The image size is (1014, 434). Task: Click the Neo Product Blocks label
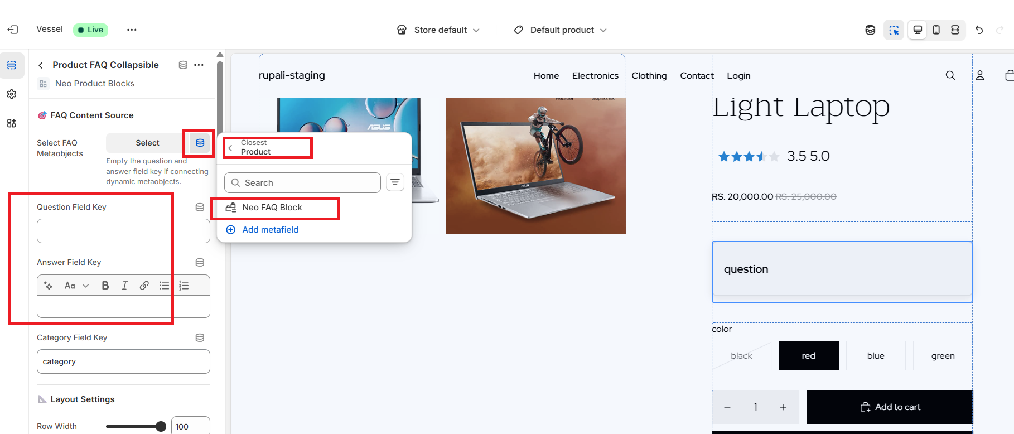coord(95,84)
